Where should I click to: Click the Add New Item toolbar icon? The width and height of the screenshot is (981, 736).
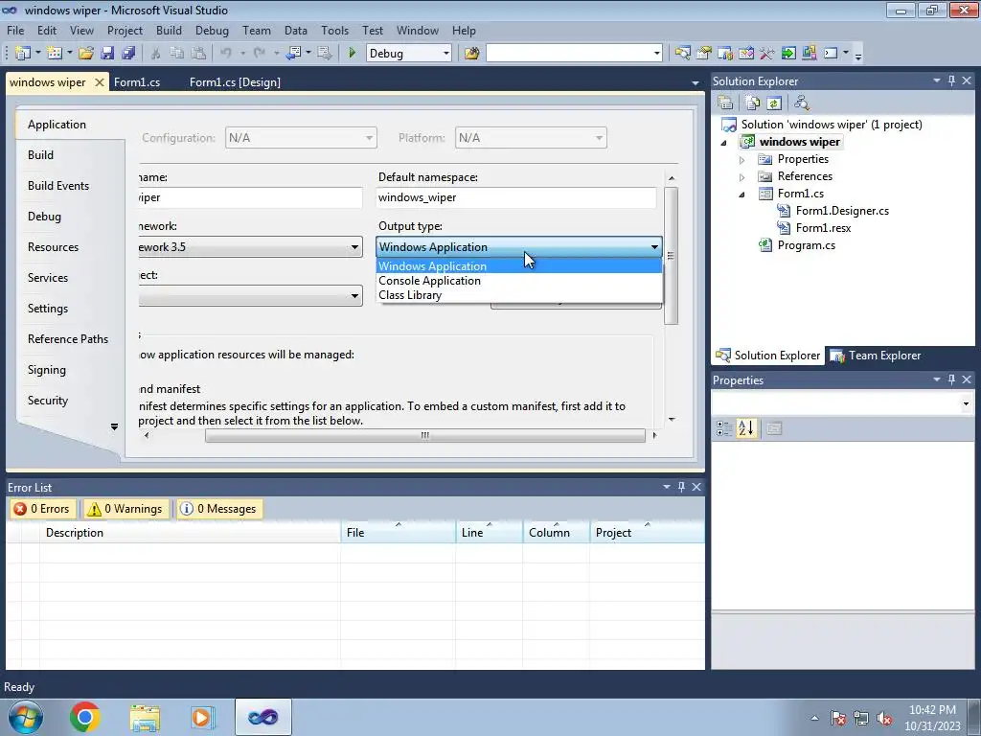tap(55, 54)
